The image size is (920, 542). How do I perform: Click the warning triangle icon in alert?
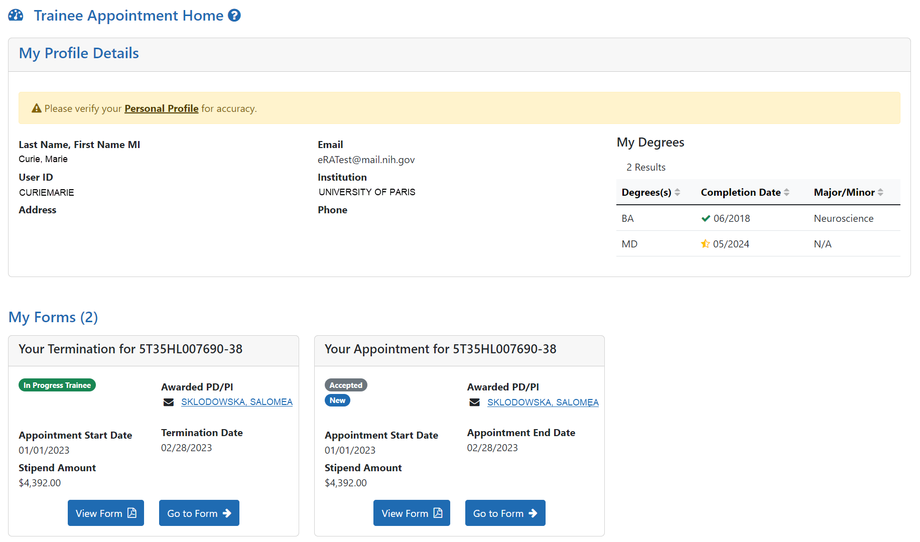[36, 108]
